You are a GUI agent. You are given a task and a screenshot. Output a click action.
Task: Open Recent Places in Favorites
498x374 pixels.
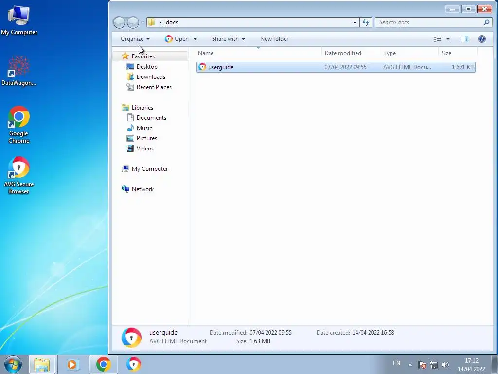[x=154, y=87]
